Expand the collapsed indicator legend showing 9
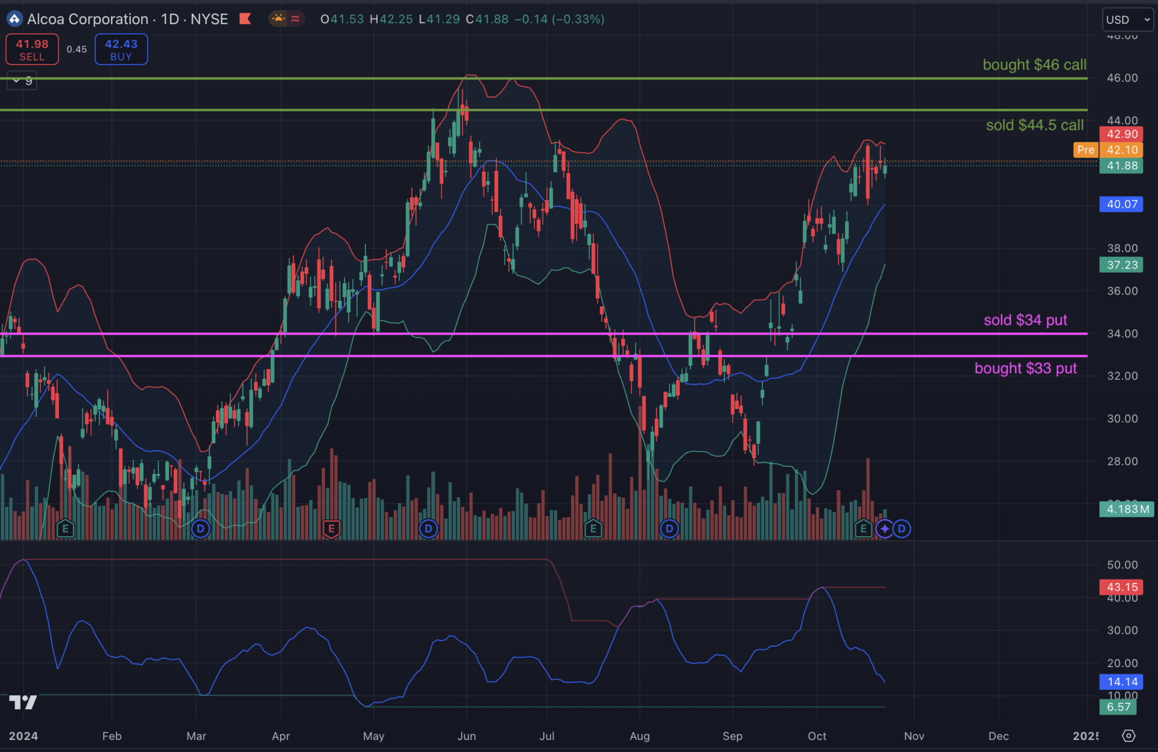 click(22, 80)
